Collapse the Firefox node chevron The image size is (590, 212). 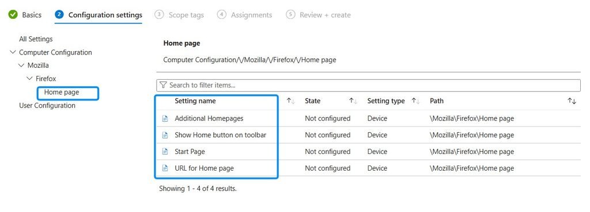30,78
